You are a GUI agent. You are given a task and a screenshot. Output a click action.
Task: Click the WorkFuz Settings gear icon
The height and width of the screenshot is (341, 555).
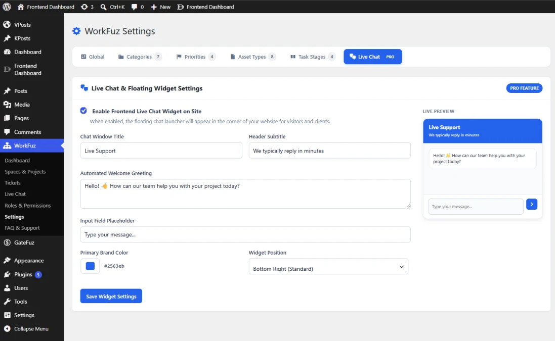(76, 31)
